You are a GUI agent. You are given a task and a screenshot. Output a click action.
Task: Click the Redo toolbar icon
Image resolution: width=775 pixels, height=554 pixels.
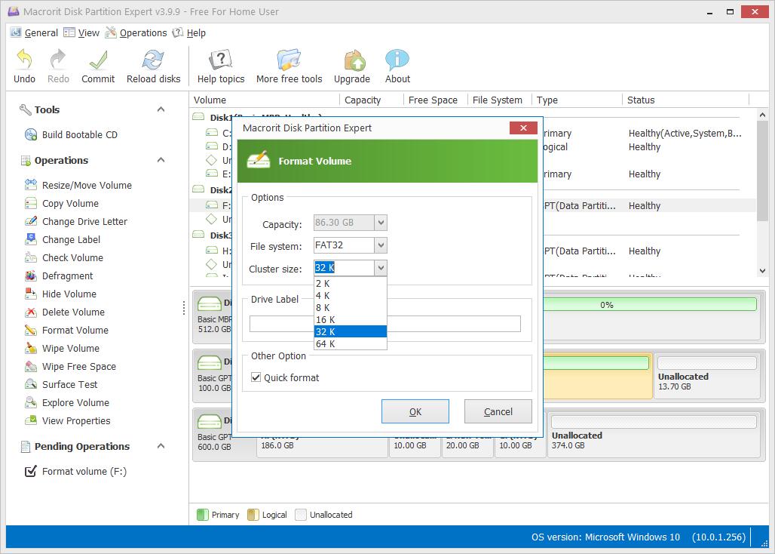[x=58, y=60]
